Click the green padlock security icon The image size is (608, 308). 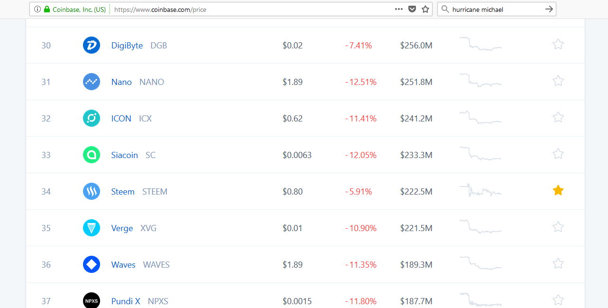pos(47,9)
